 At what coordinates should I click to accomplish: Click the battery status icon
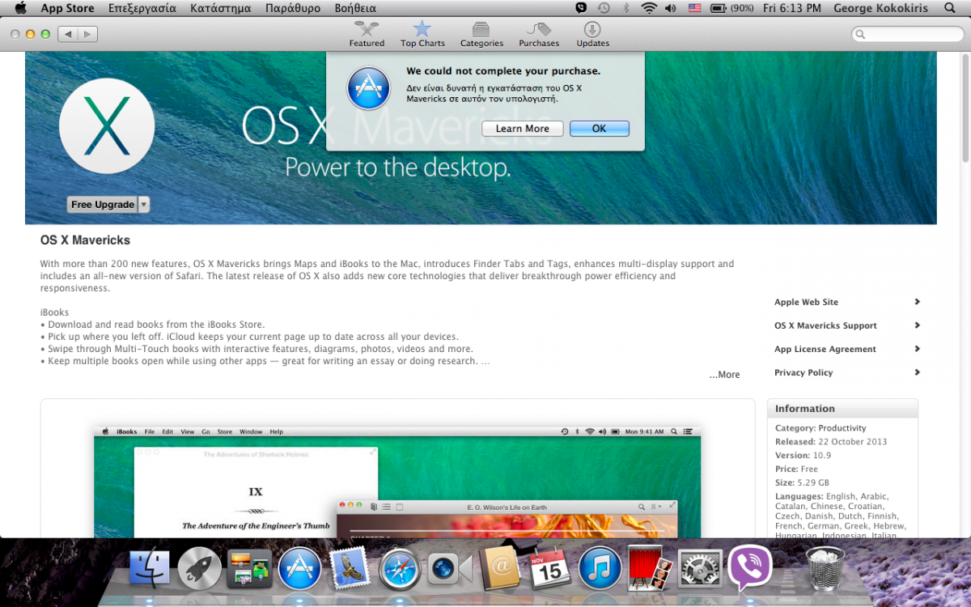click(x=732, y=8)
